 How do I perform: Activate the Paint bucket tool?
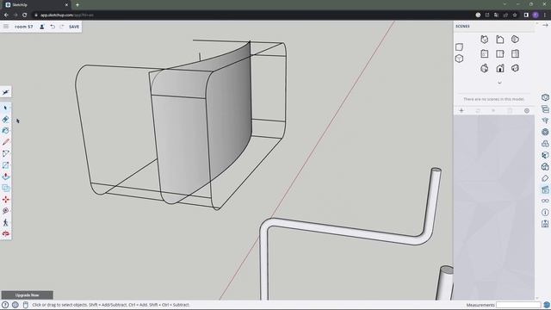tap(5, 131)
